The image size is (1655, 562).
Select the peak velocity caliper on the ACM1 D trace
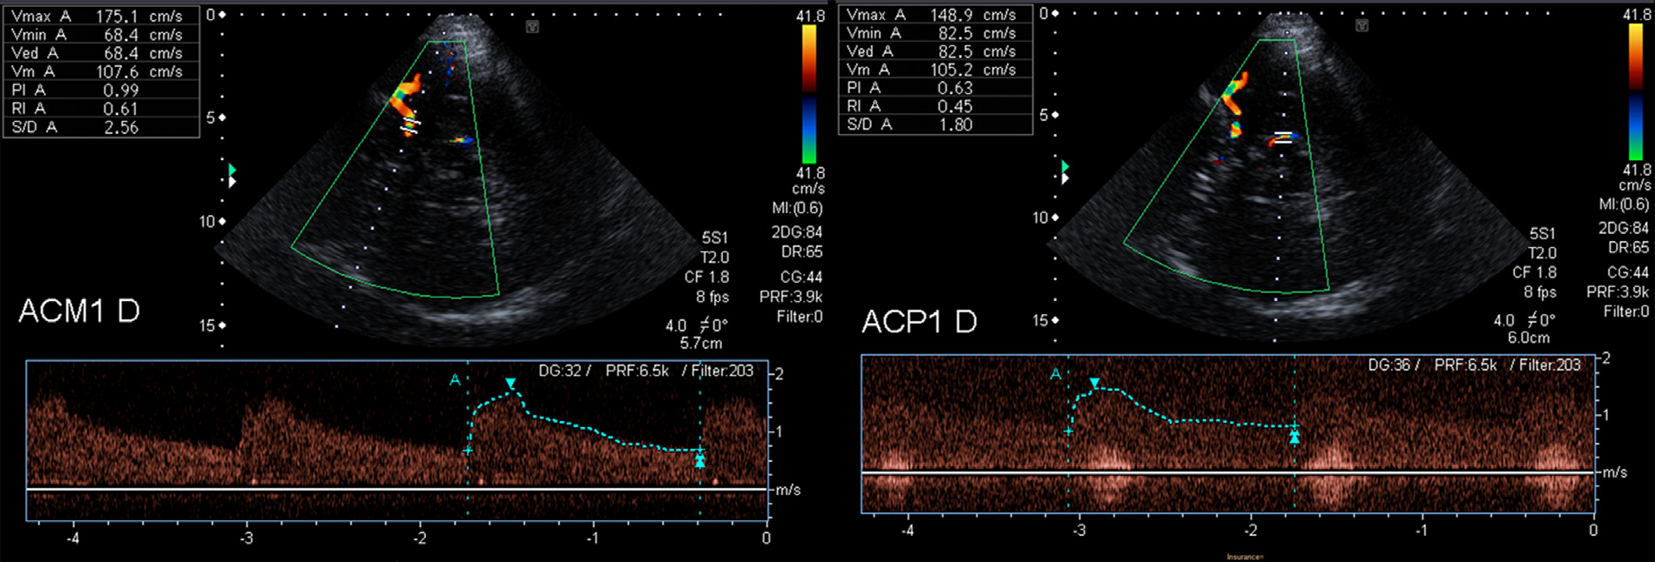tap(510, 384)
